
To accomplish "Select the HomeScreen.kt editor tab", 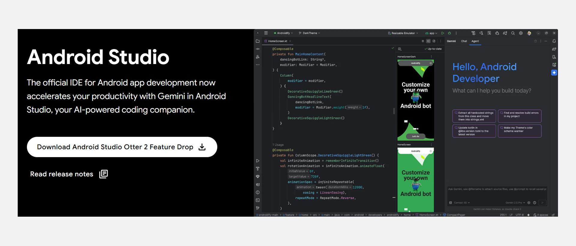I will (x=277, y=41).
